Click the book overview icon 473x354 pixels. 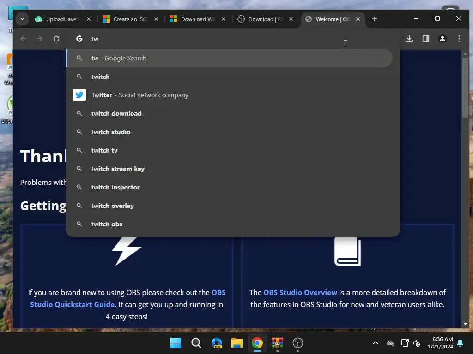pos(347,251)
